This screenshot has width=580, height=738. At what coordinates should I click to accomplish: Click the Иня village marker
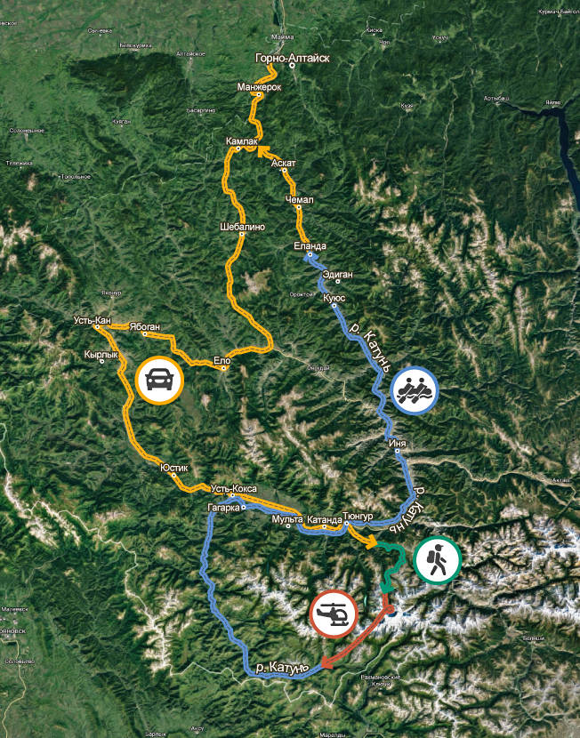(x=398, y=451)
